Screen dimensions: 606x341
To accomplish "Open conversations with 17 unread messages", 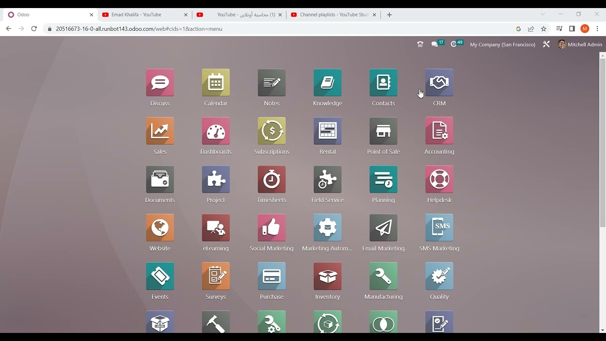I will tap(437, 44).
